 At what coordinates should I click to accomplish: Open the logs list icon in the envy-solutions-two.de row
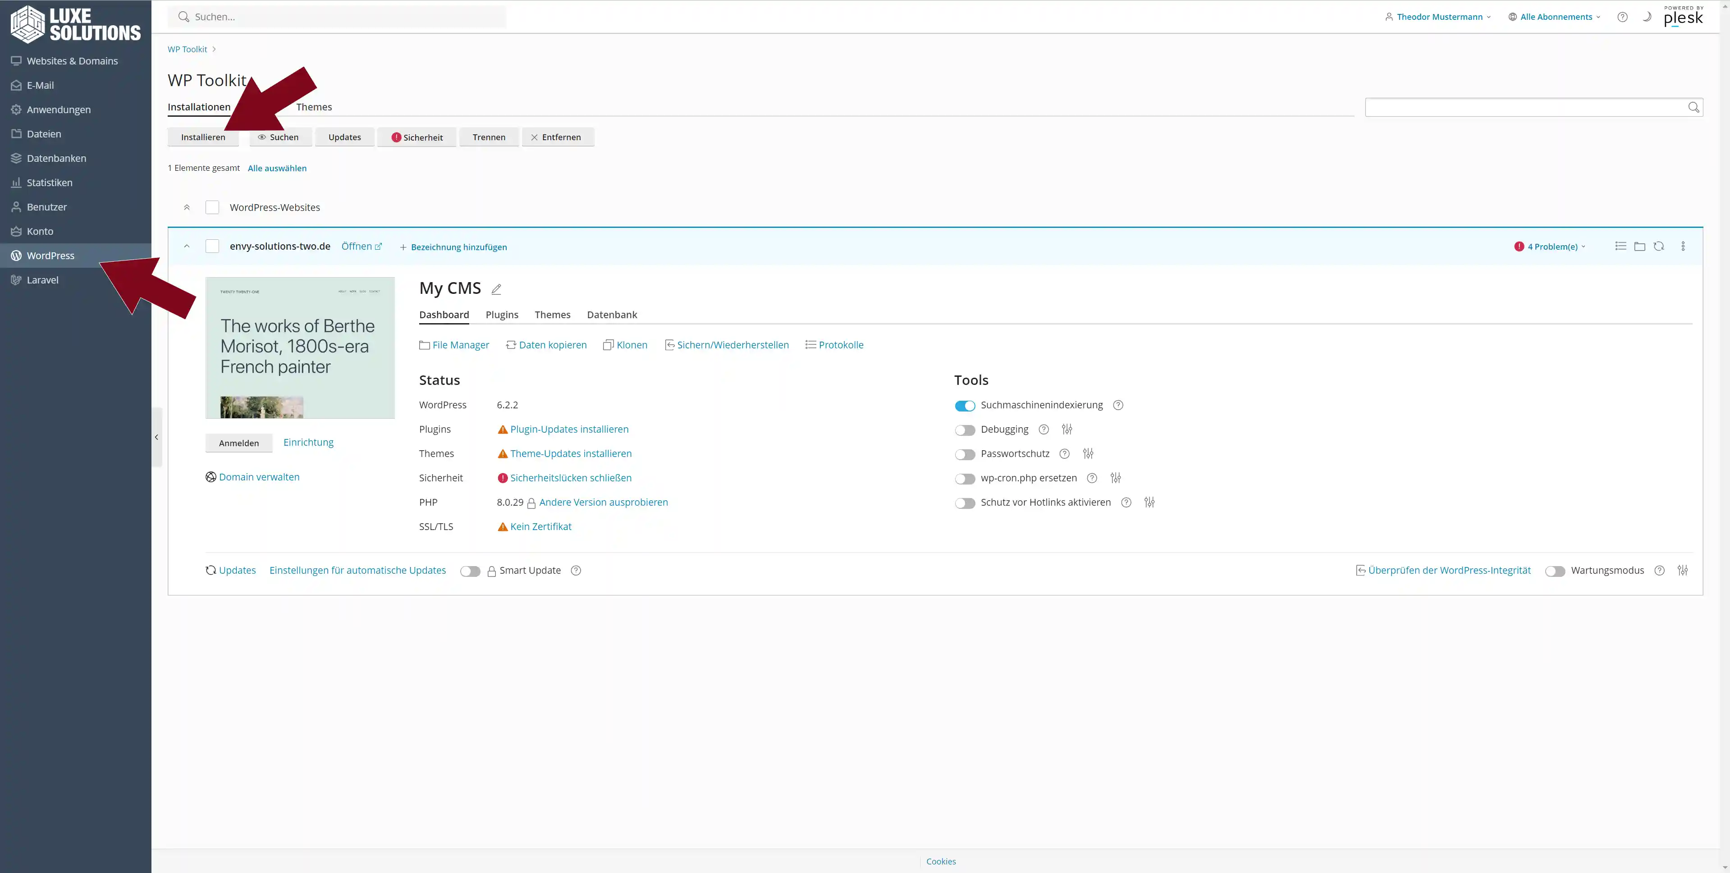point(1620,247)
